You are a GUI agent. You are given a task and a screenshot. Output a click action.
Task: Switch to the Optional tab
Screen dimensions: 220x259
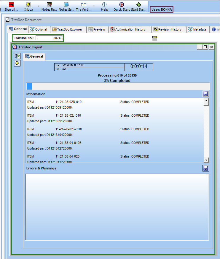coord(39,30)
